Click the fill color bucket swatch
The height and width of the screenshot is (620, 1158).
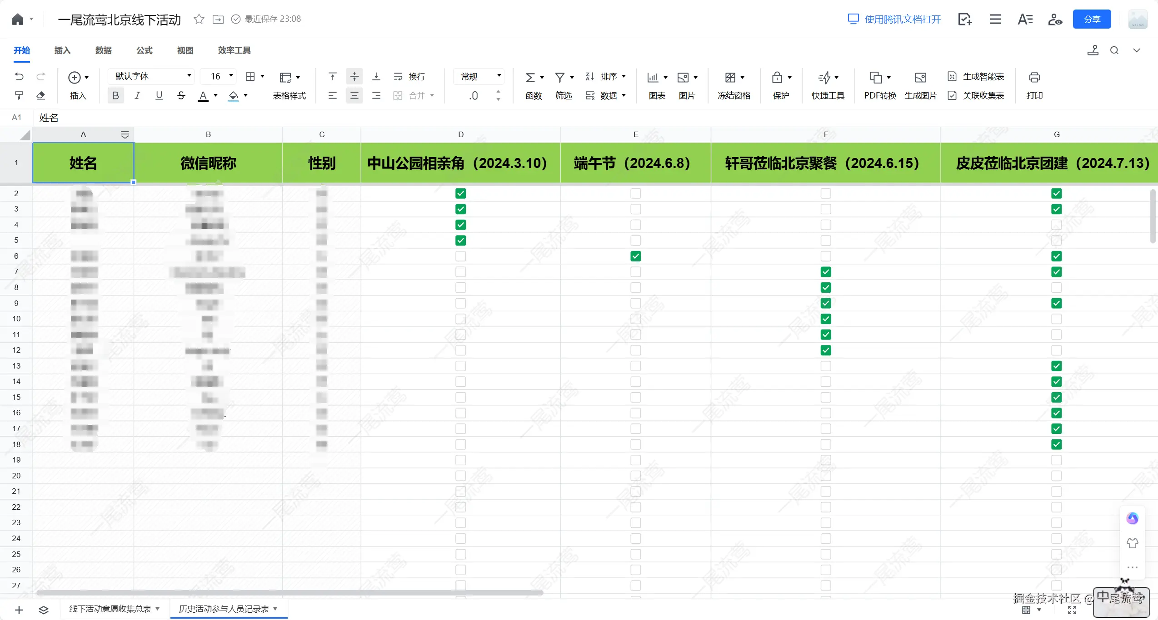(x=233, y=95)
